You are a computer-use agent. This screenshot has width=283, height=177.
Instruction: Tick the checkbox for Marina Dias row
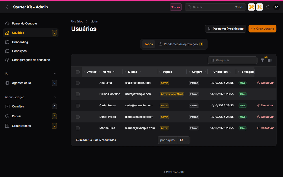(78, 128)
